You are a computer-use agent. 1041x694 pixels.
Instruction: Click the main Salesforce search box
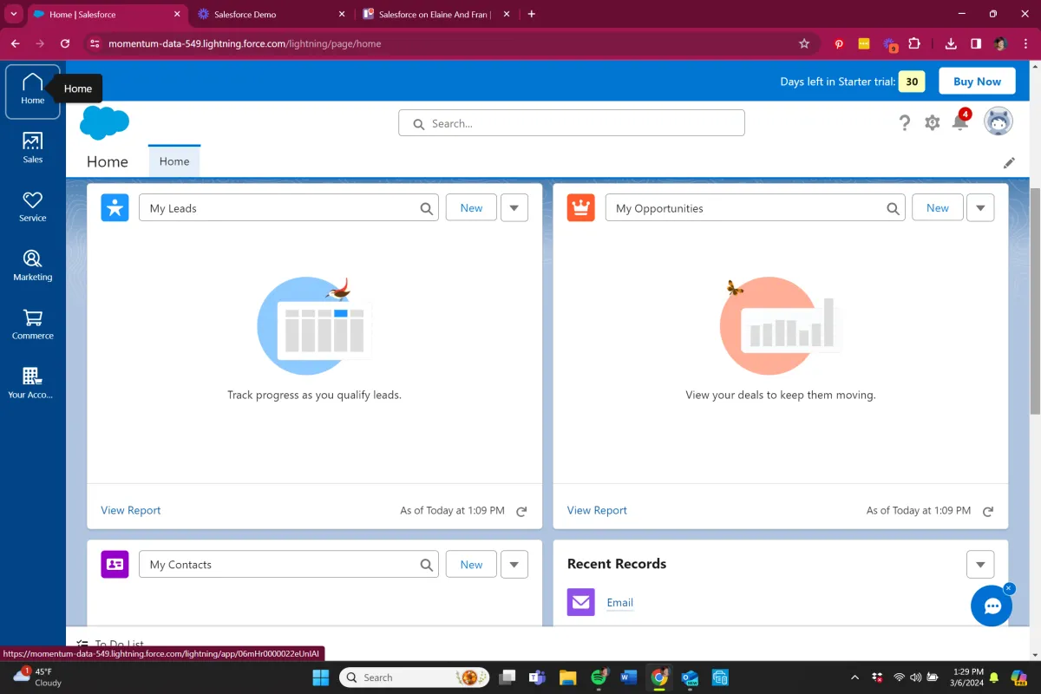(572, 123)
